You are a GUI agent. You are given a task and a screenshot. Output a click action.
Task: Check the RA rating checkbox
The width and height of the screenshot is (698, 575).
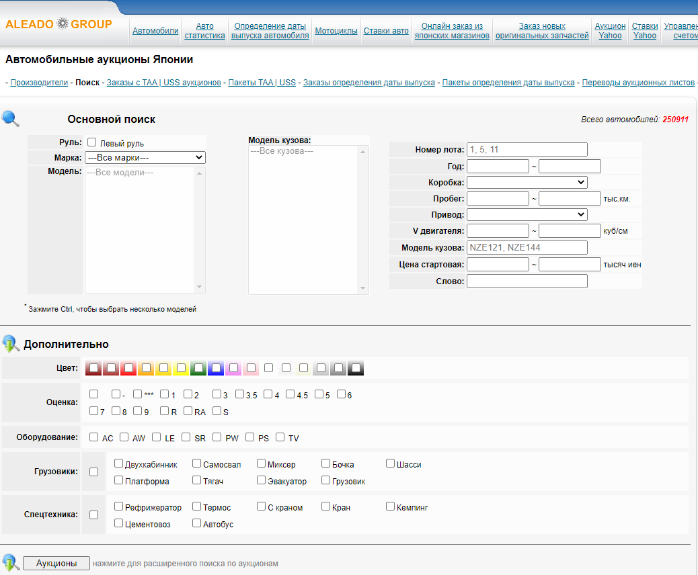tap(188, 411)
